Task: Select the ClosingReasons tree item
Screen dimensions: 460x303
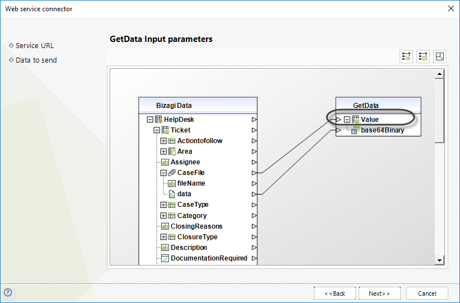Action: click(x=196, y=226)
